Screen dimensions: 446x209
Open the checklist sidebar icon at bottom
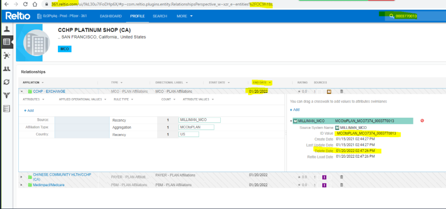pos(7,108)
